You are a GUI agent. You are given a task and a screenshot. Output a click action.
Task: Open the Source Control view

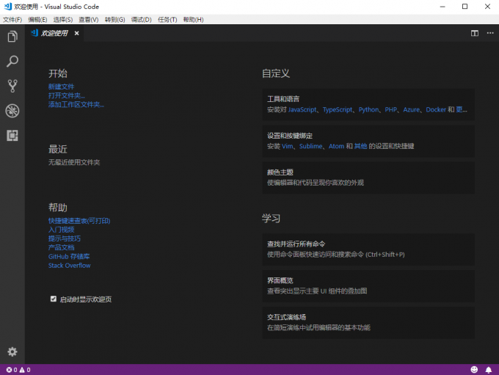[12, 86]
